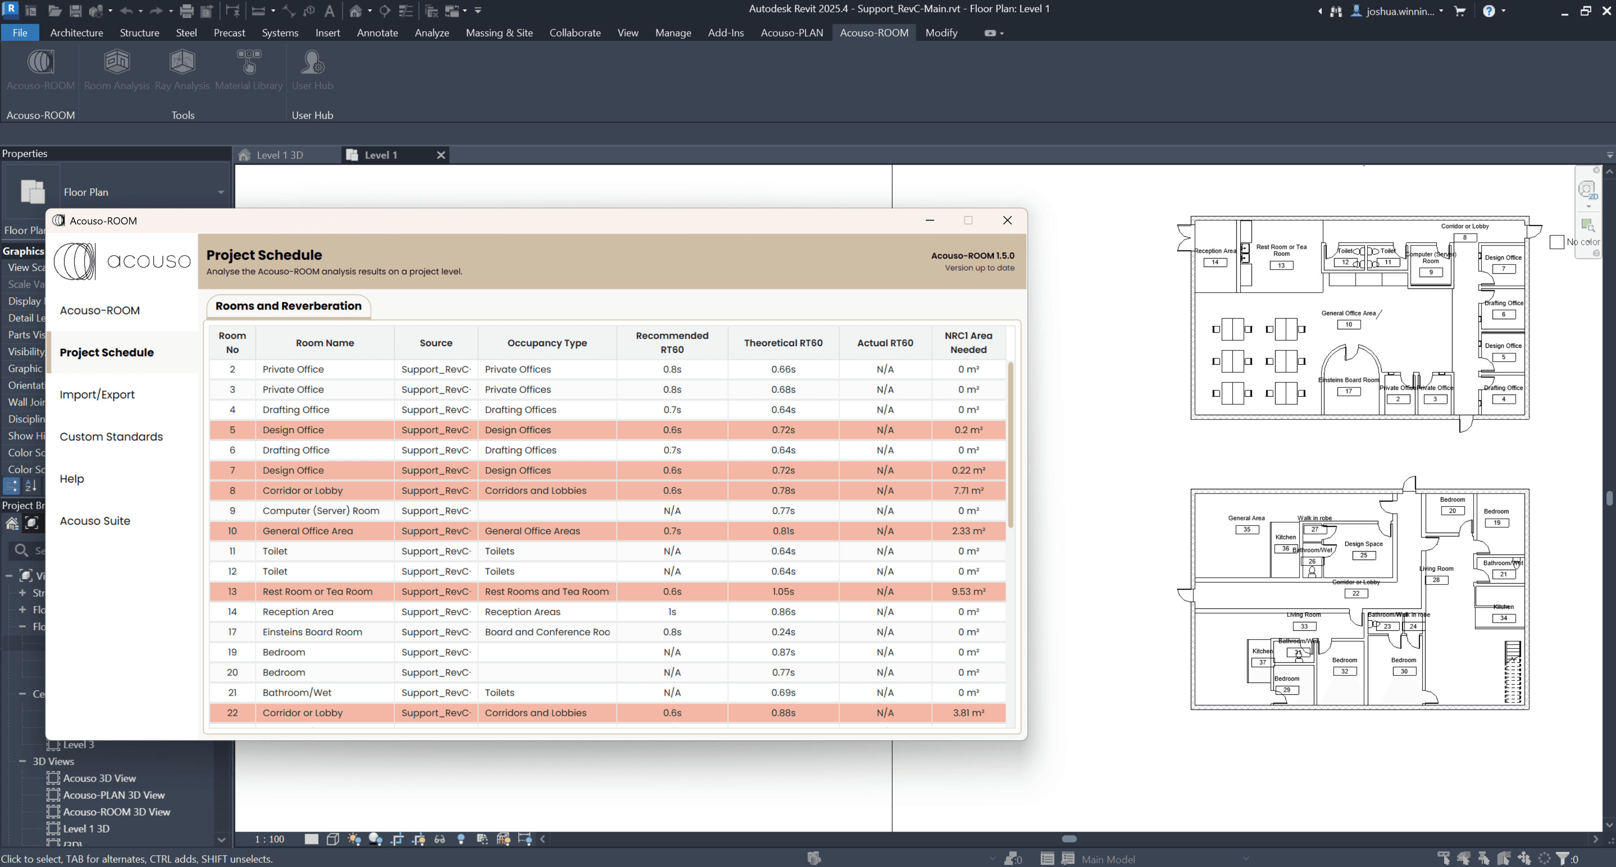This screenshot has height=867, width=1616.
Task: Open the File menu tab
Action: pyautogui.click(x=20, y=32)
